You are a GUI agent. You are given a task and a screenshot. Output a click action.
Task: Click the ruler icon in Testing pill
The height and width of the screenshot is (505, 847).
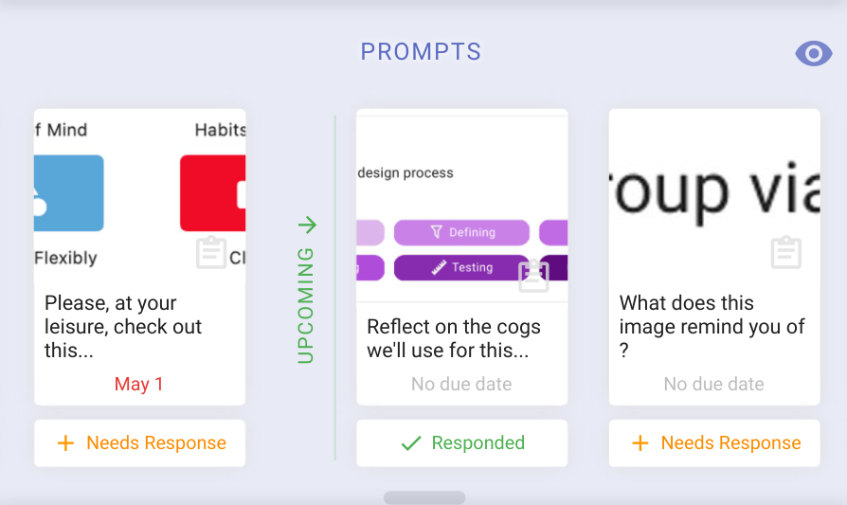(439, 267)
